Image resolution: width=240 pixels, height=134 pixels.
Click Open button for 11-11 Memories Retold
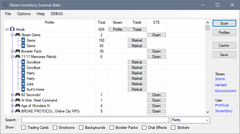[157, 57]
